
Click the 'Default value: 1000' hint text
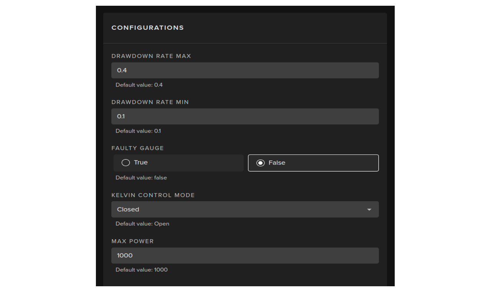coord(142,270)
